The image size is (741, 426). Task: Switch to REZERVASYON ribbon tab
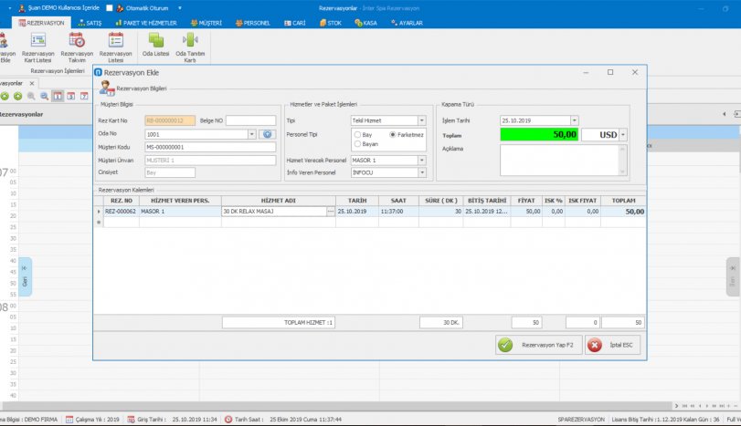click(x=42, y=23)
